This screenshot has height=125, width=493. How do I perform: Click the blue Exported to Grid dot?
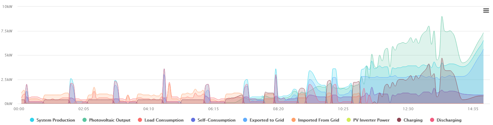pos(245,120)
